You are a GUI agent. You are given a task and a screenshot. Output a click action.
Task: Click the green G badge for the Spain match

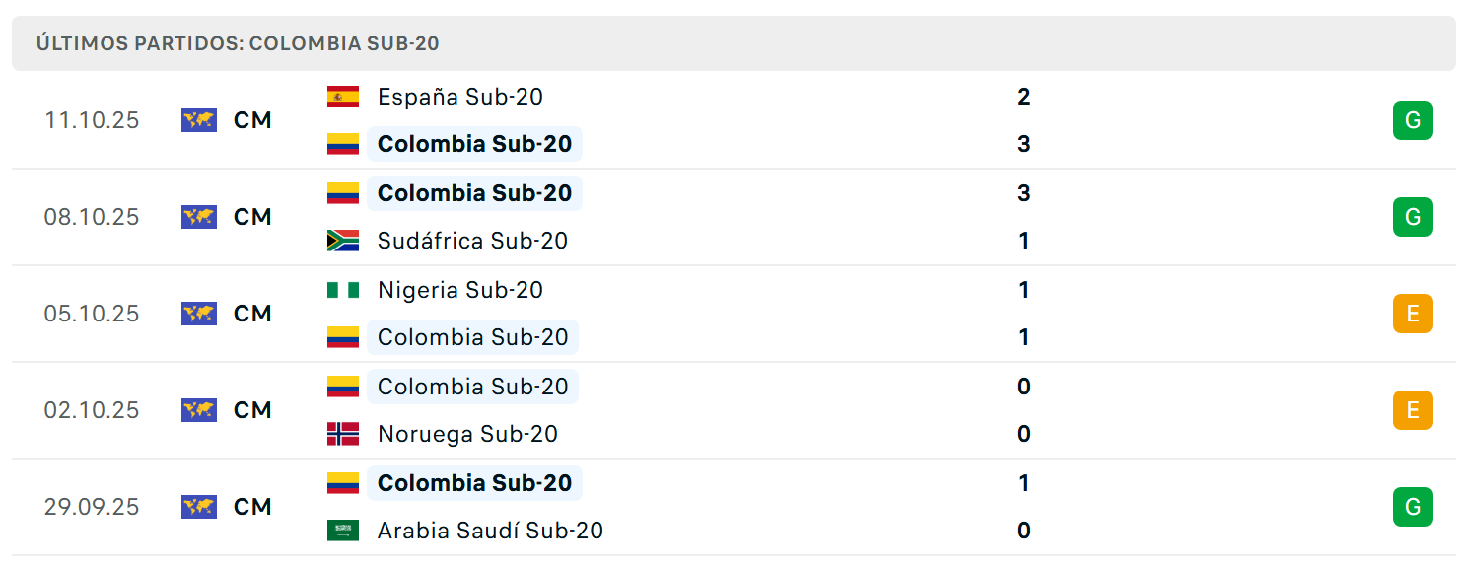tap(1412, 120)
